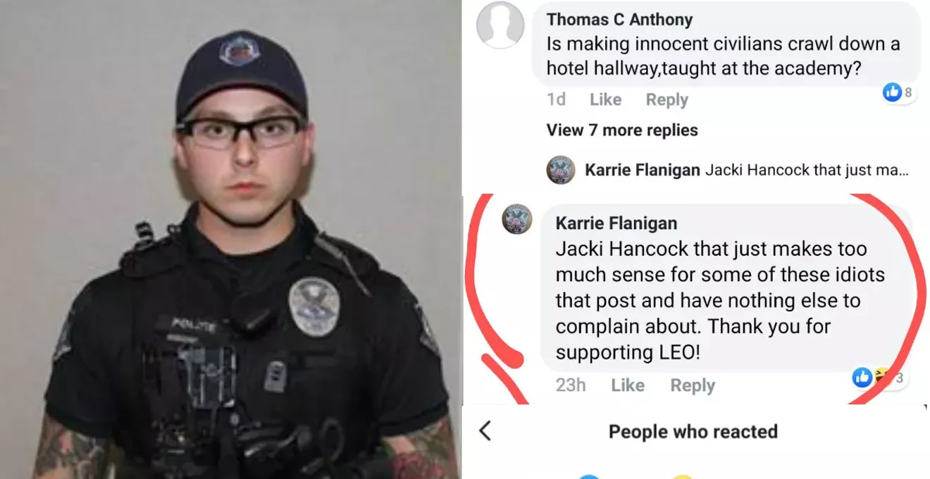Open the Karrie Flanigan name link in the reply preview
This screenshot has height=479, width=930.
tap(643, 170)
